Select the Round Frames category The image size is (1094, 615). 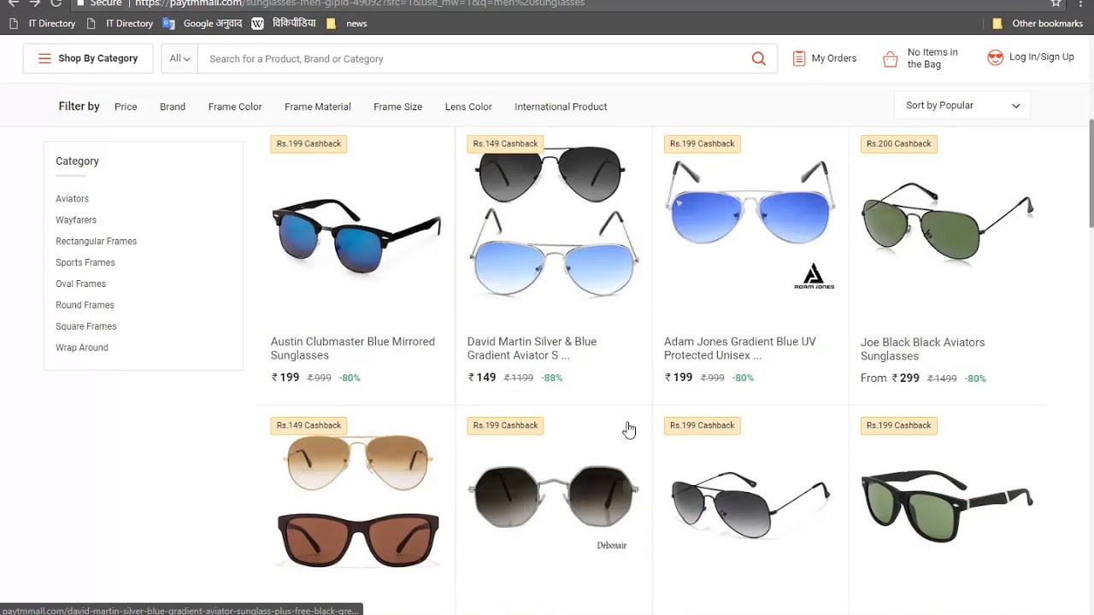(85, 305)
